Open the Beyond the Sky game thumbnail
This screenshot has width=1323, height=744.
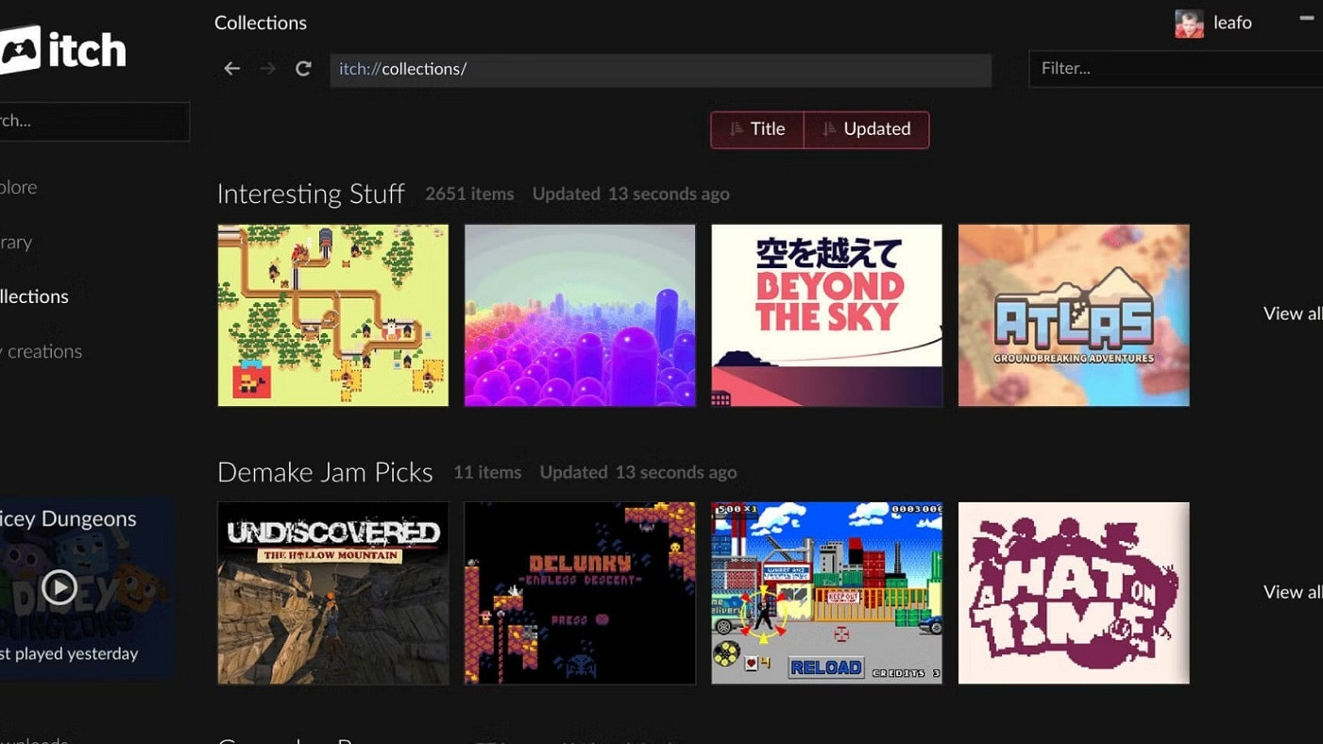coord(826,315)
